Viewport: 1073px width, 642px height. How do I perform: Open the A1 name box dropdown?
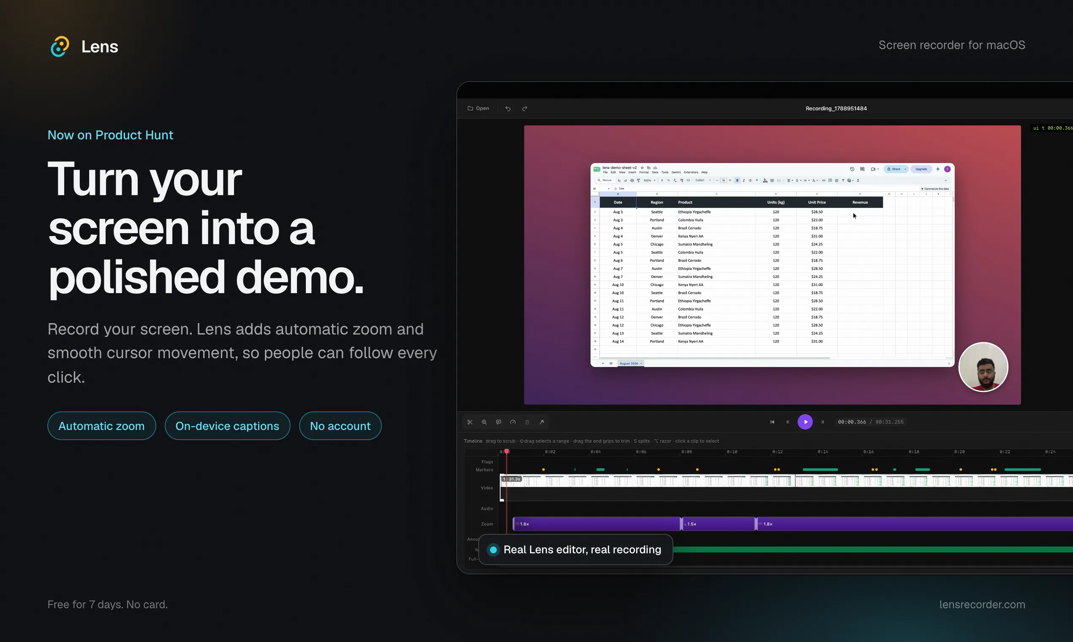coord(608,189)
